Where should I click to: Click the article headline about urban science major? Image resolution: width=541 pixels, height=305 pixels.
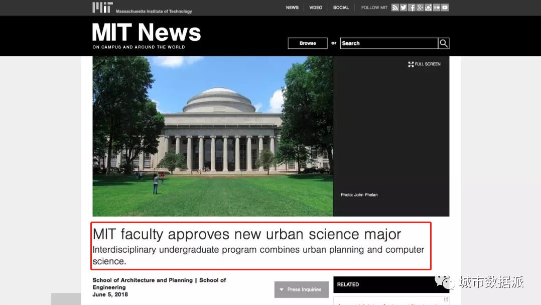[247, 234]
